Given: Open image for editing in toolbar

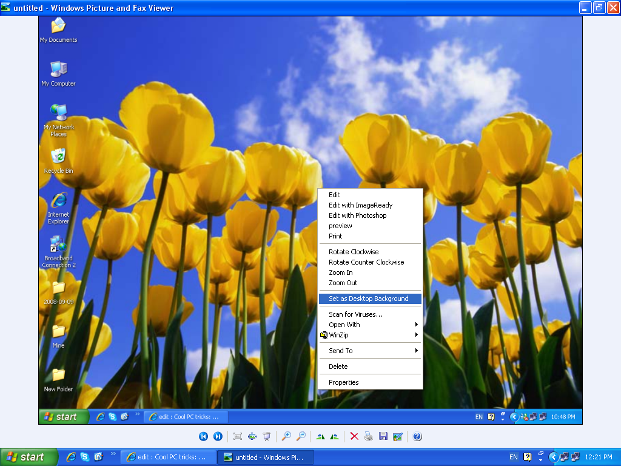Looking at the screenshot, I should coord(398,436).
